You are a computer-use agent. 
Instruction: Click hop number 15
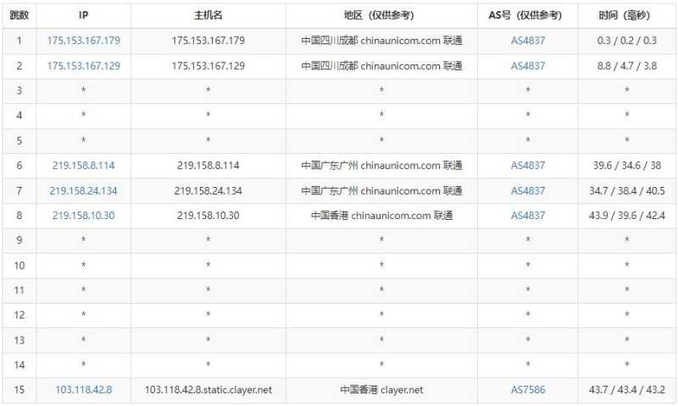19,390
